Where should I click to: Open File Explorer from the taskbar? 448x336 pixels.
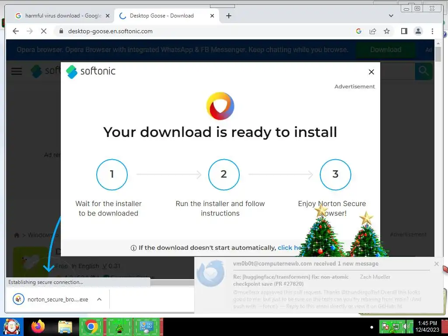click(65, 327)
